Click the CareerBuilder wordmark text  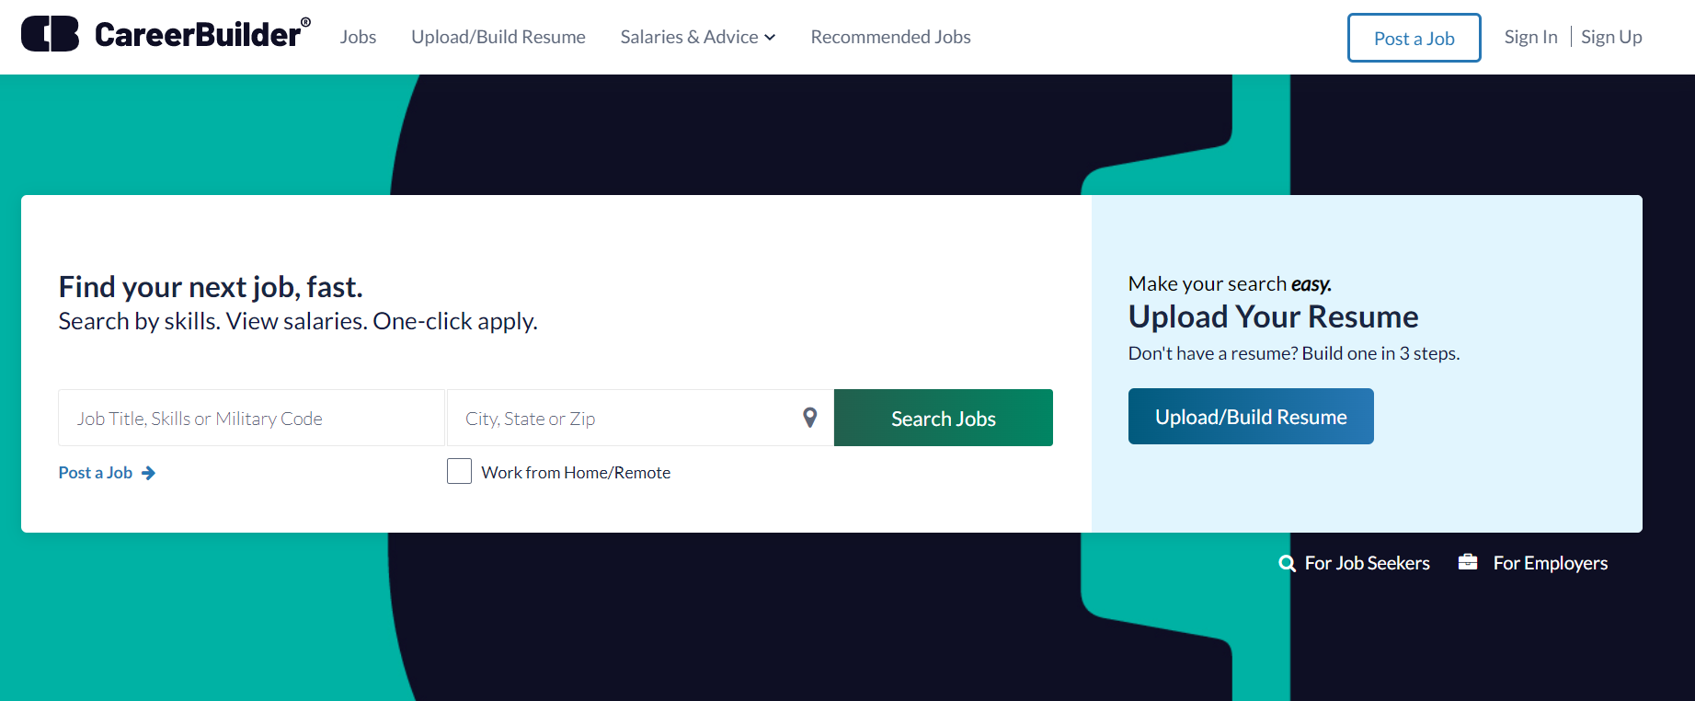[202, 34]
